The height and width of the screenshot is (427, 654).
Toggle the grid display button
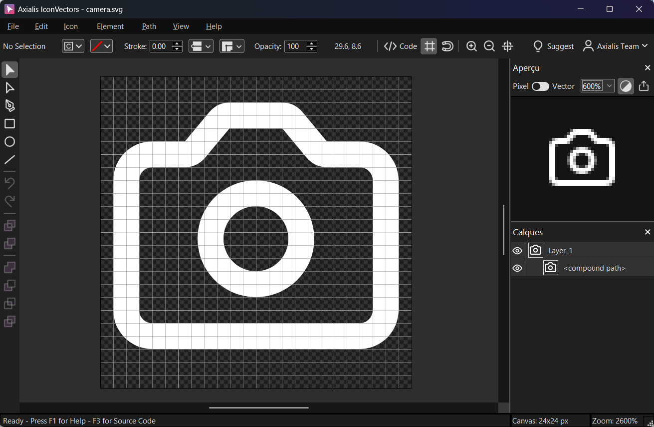tap(429, 46)
